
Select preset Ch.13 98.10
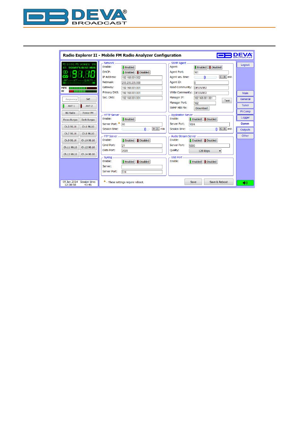coord(70,154)
